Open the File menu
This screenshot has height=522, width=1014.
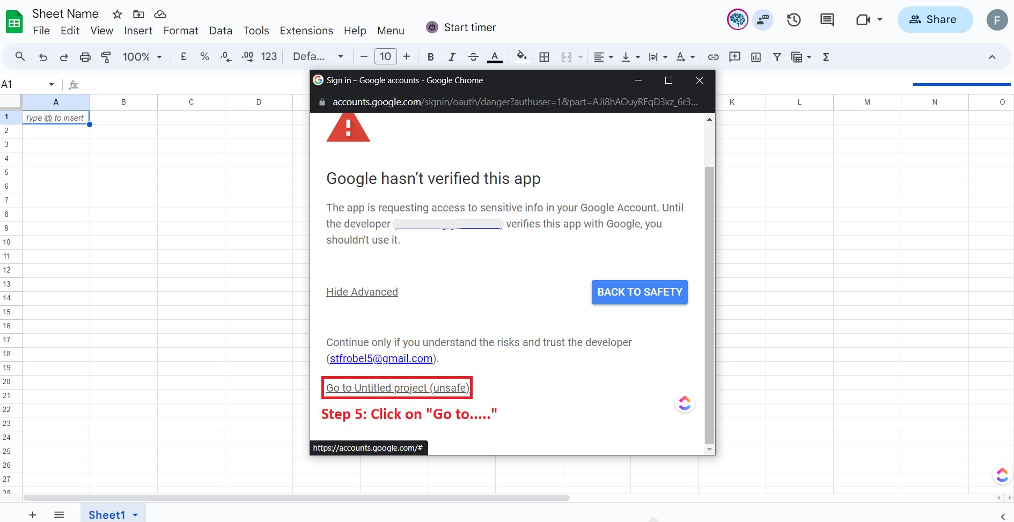click(x=41, y=31)
